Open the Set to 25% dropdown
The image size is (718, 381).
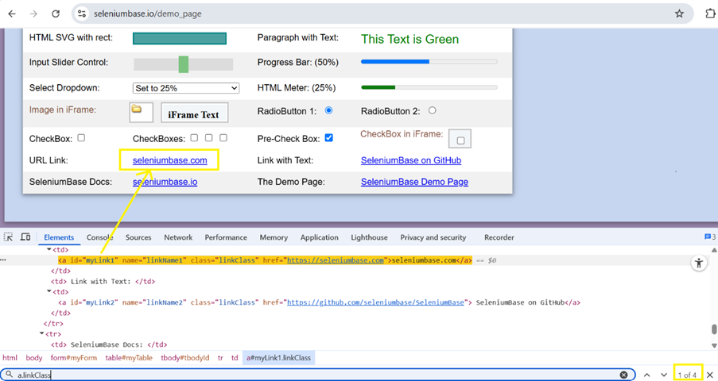(x=186, y=88)
